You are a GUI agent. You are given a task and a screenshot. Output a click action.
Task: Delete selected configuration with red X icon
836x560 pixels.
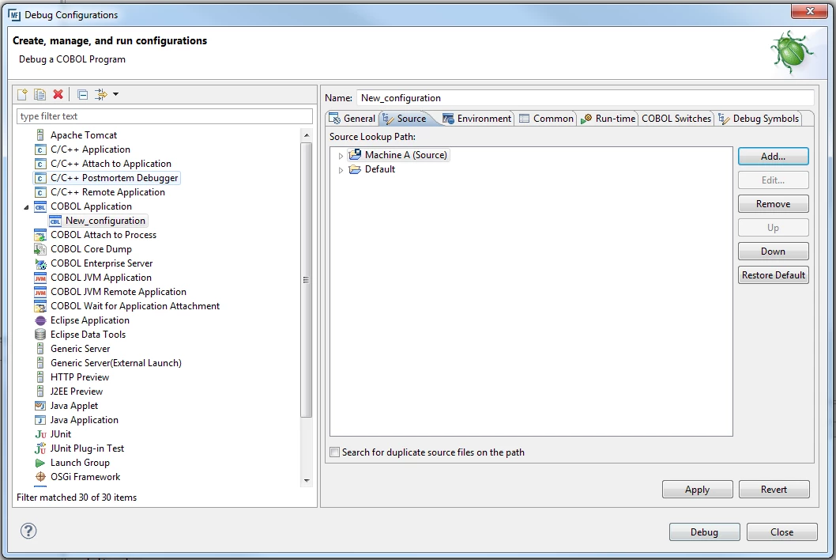pos(58,94)
